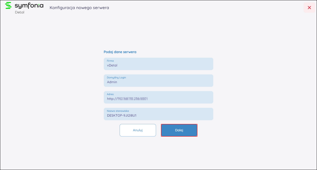Click the Dalej button to continue
The width and height of the screenshot is (317, 170).
(179, 130)
